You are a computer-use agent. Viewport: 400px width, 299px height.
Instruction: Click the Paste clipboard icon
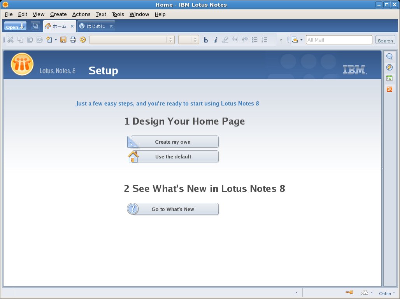(x=30, y=40)
